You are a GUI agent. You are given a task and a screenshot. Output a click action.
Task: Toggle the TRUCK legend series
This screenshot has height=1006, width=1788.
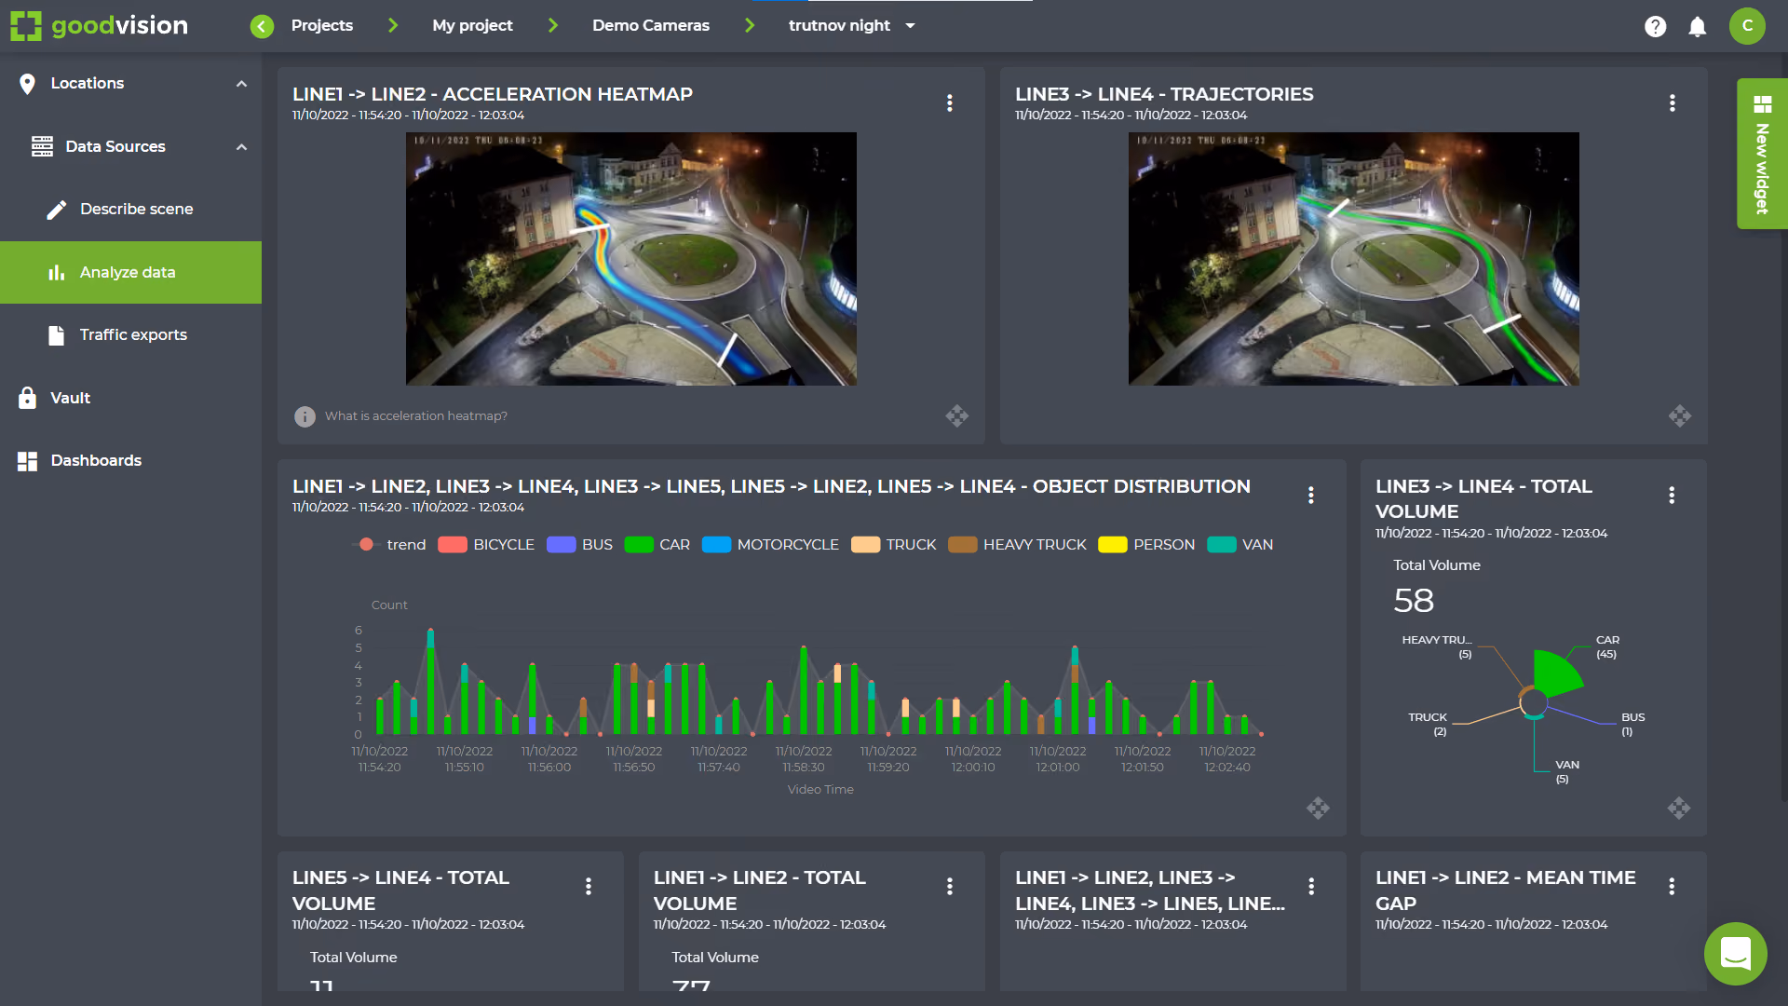pyautogui.click(x=893, y=544)
